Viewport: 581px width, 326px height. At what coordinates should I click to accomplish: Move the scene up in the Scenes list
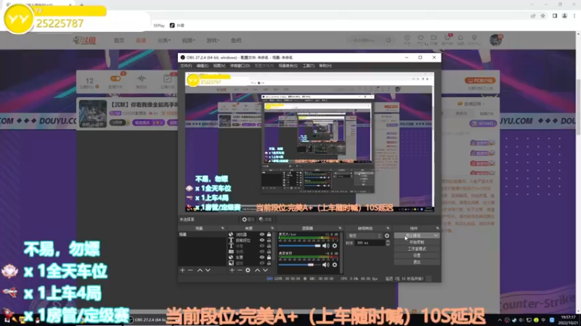pyautogui.click(x=200, y=270)
